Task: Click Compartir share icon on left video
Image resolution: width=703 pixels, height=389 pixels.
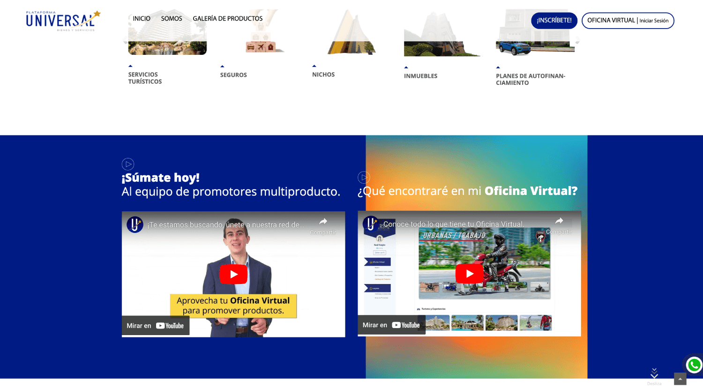Action: [x=323, y=225]
